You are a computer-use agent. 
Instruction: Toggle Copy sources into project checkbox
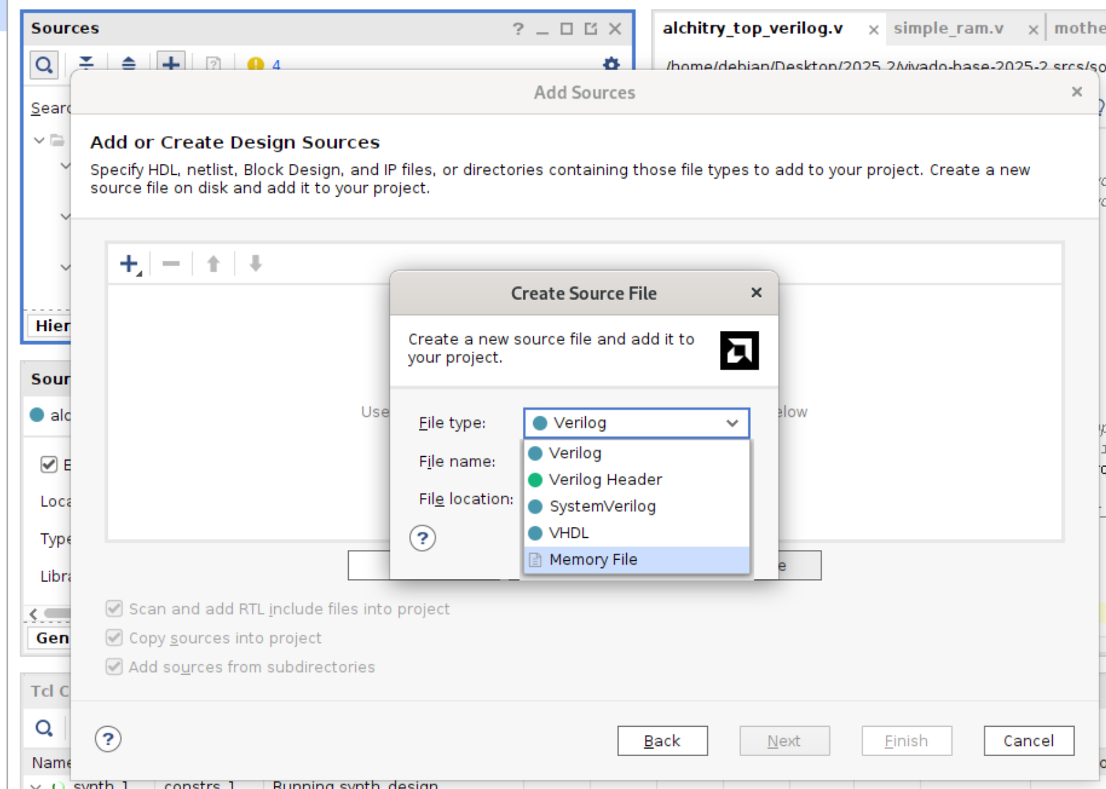114,637
